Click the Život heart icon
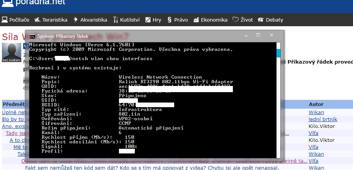 pos(236,20)
